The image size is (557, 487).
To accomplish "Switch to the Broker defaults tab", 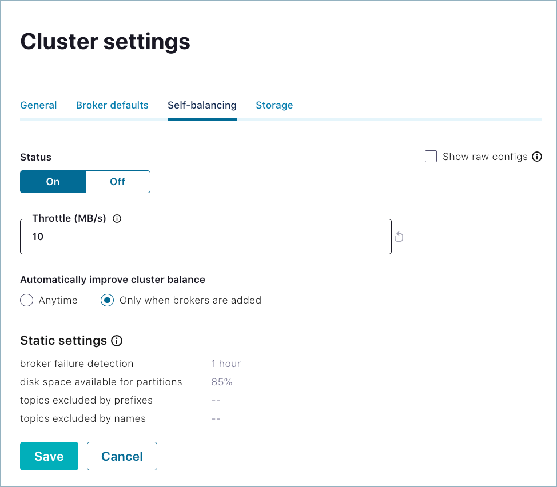I will (112, 105).
